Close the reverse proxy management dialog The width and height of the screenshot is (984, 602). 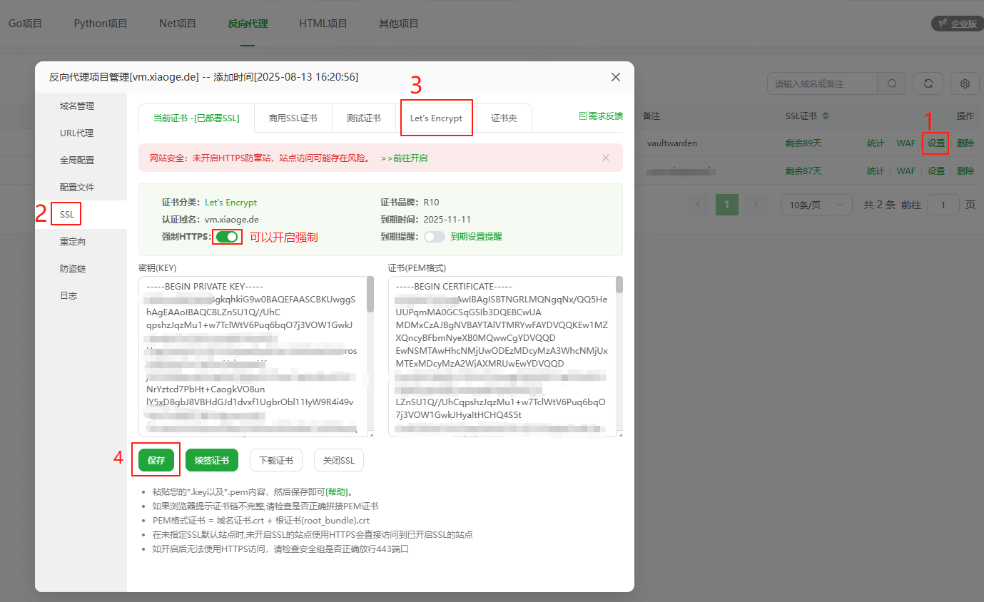(x=615, y=77)
